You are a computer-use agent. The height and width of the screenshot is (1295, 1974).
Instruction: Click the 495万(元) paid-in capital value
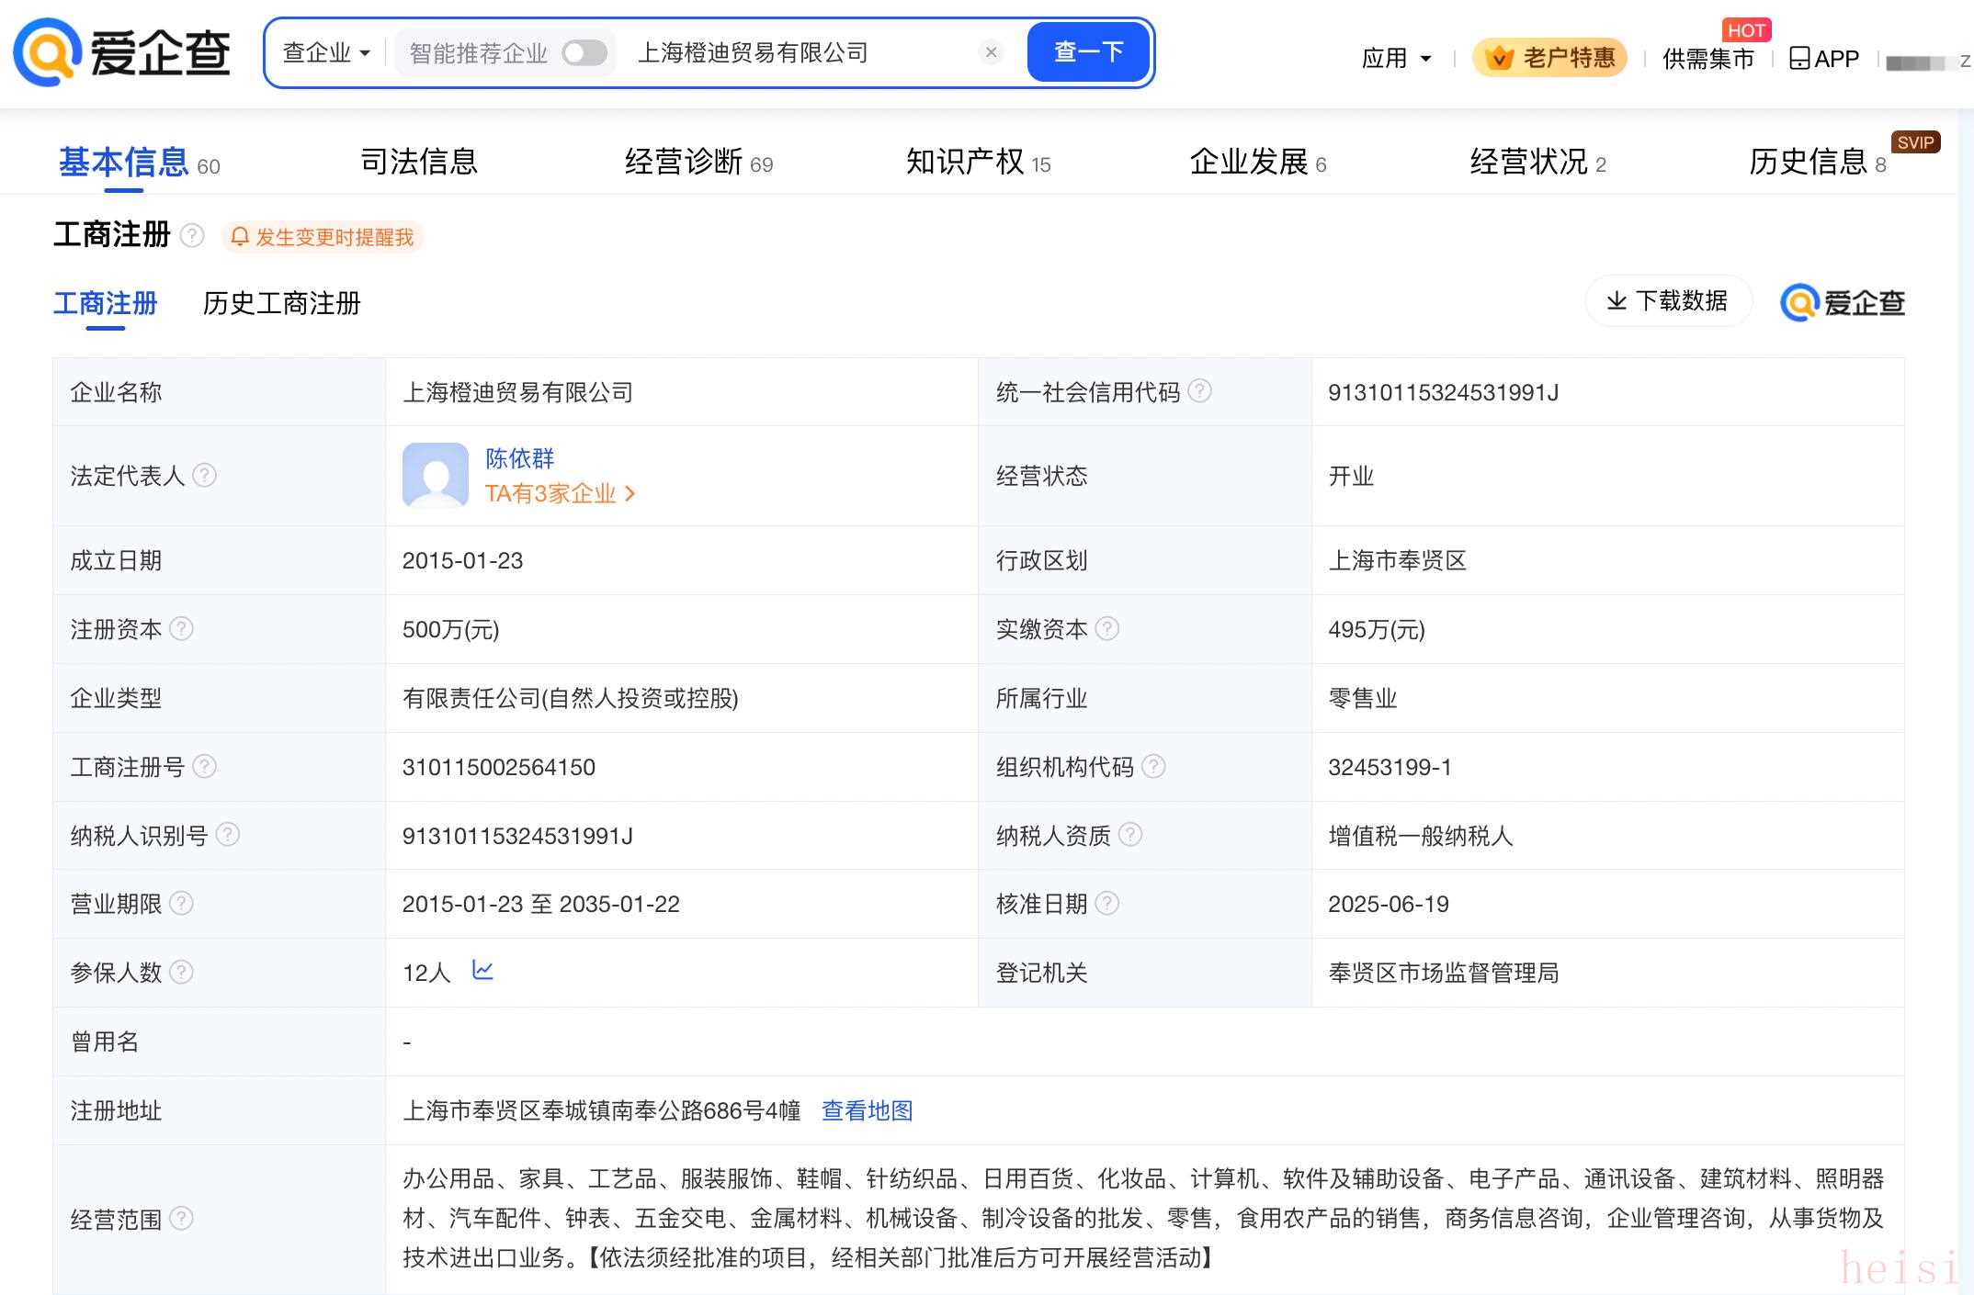(1376, 629)
